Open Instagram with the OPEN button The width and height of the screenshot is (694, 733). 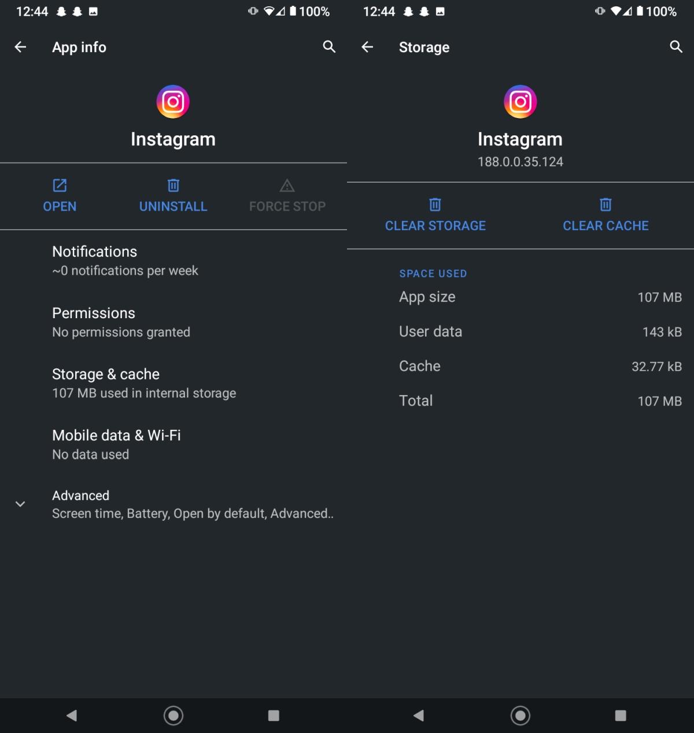coord(60,196)
